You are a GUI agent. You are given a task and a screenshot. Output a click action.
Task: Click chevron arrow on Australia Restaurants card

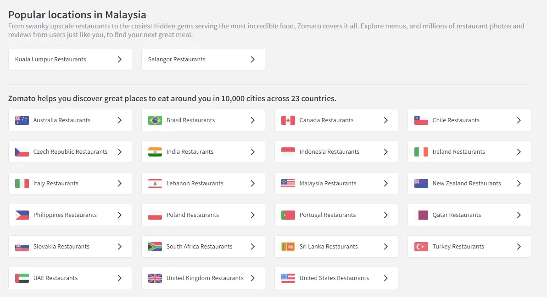120,120
